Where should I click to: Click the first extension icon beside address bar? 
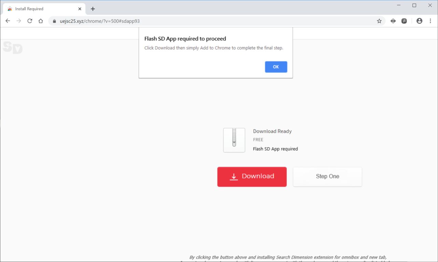click(393, 21)
